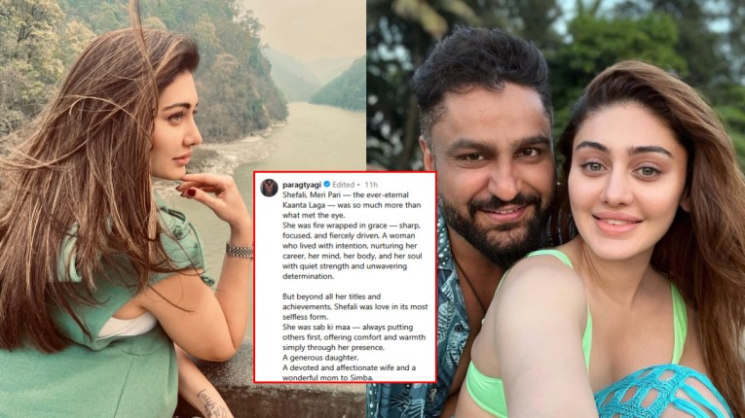Click the 'Edited' label on the post
This screenshot has height=418, width=745.
pos(343,185)
